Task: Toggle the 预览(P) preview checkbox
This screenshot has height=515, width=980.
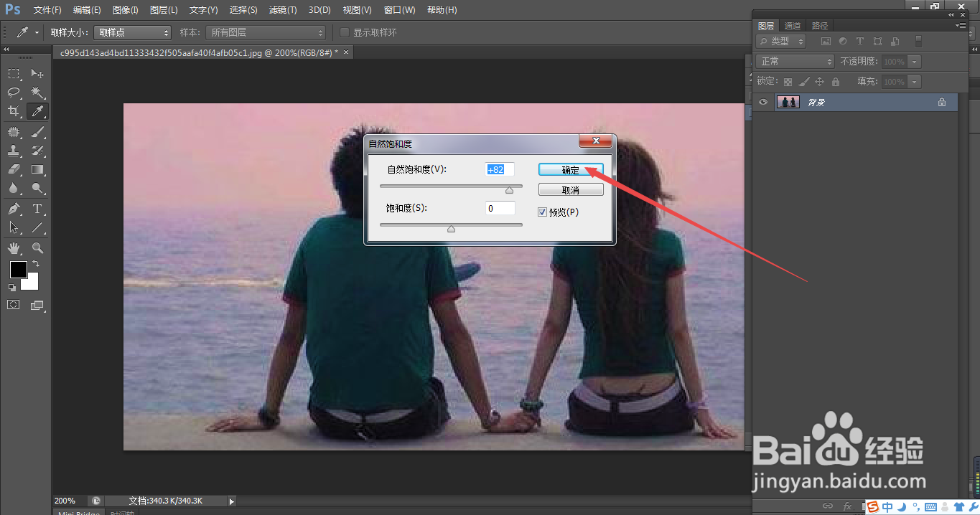Action: pyautogui.click(x=542, y=212)
